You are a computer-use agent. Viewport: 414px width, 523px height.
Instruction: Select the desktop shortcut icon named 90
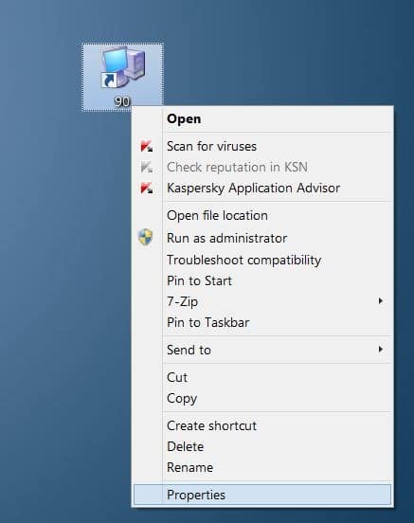(122, 76)
